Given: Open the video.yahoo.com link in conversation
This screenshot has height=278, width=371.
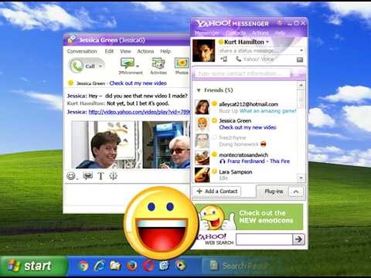Looking at the screenshot, I should point(139,112).
